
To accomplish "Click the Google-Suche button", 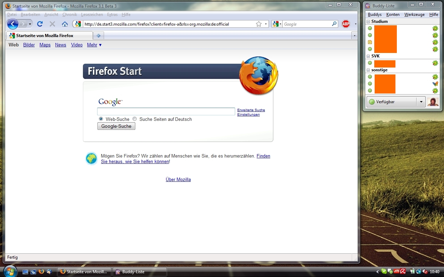I will 116,126.
